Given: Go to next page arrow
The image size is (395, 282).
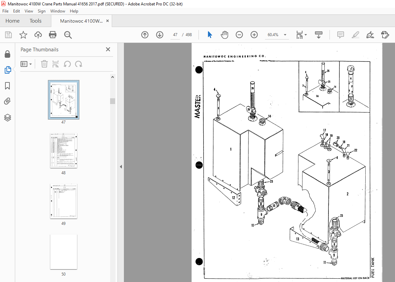Looking at the screenshot, I should (x=160, y=35).
